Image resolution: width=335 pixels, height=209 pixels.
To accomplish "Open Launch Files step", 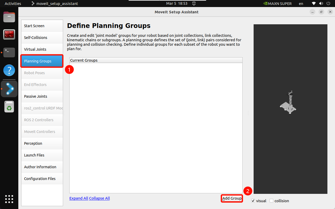I will 42,155.
